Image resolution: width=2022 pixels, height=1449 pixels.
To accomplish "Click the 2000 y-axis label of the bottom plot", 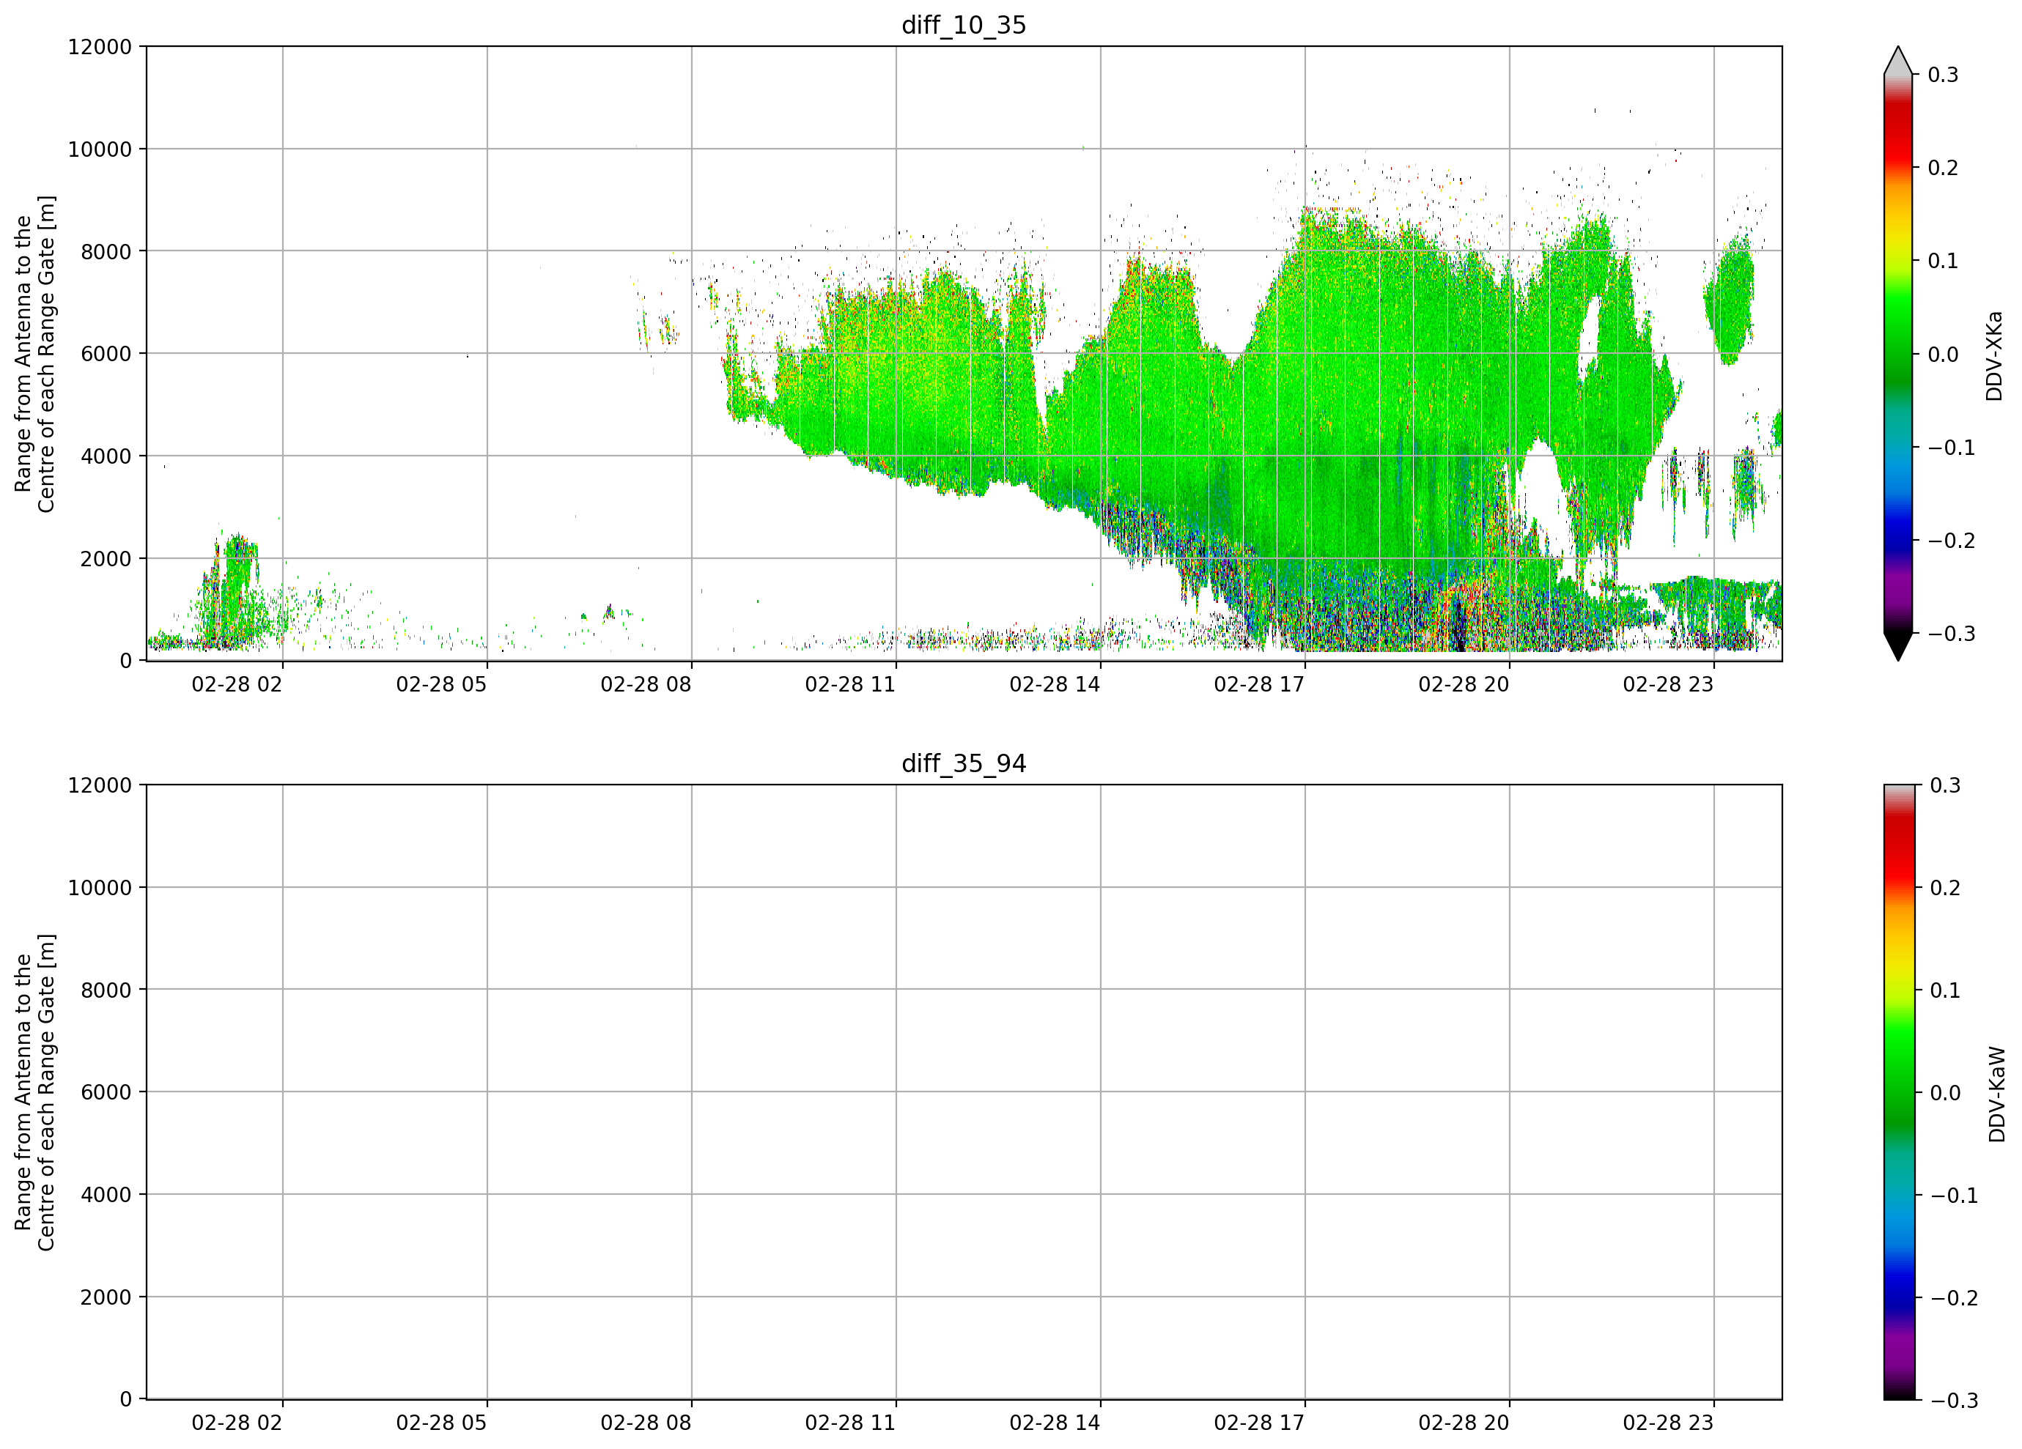I will (x=106, y=1297).
